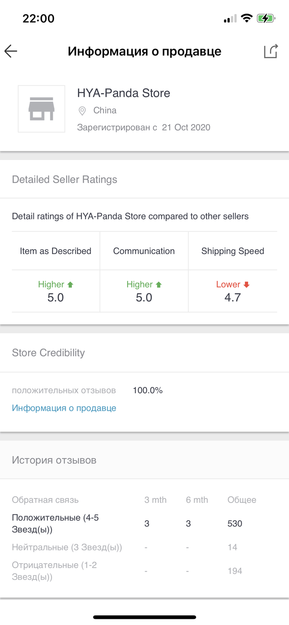Tap the 6 mth column header
Image resolution: width=289 pixels, height=625 pixels.
[197, 500]
